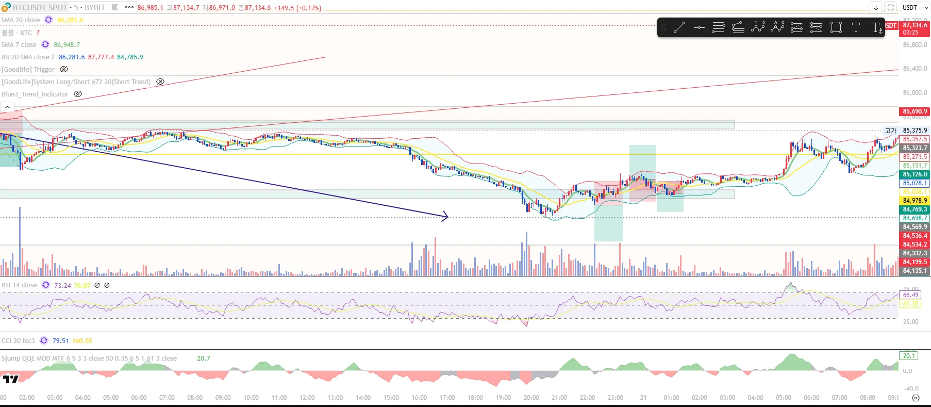
Task: Click the RSI 66.49 value label
Action: [x=910, y=295]
